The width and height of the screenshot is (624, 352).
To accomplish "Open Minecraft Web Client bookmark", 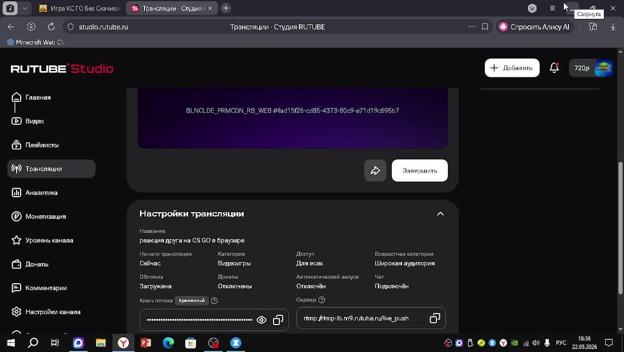I will pos(36,42).
